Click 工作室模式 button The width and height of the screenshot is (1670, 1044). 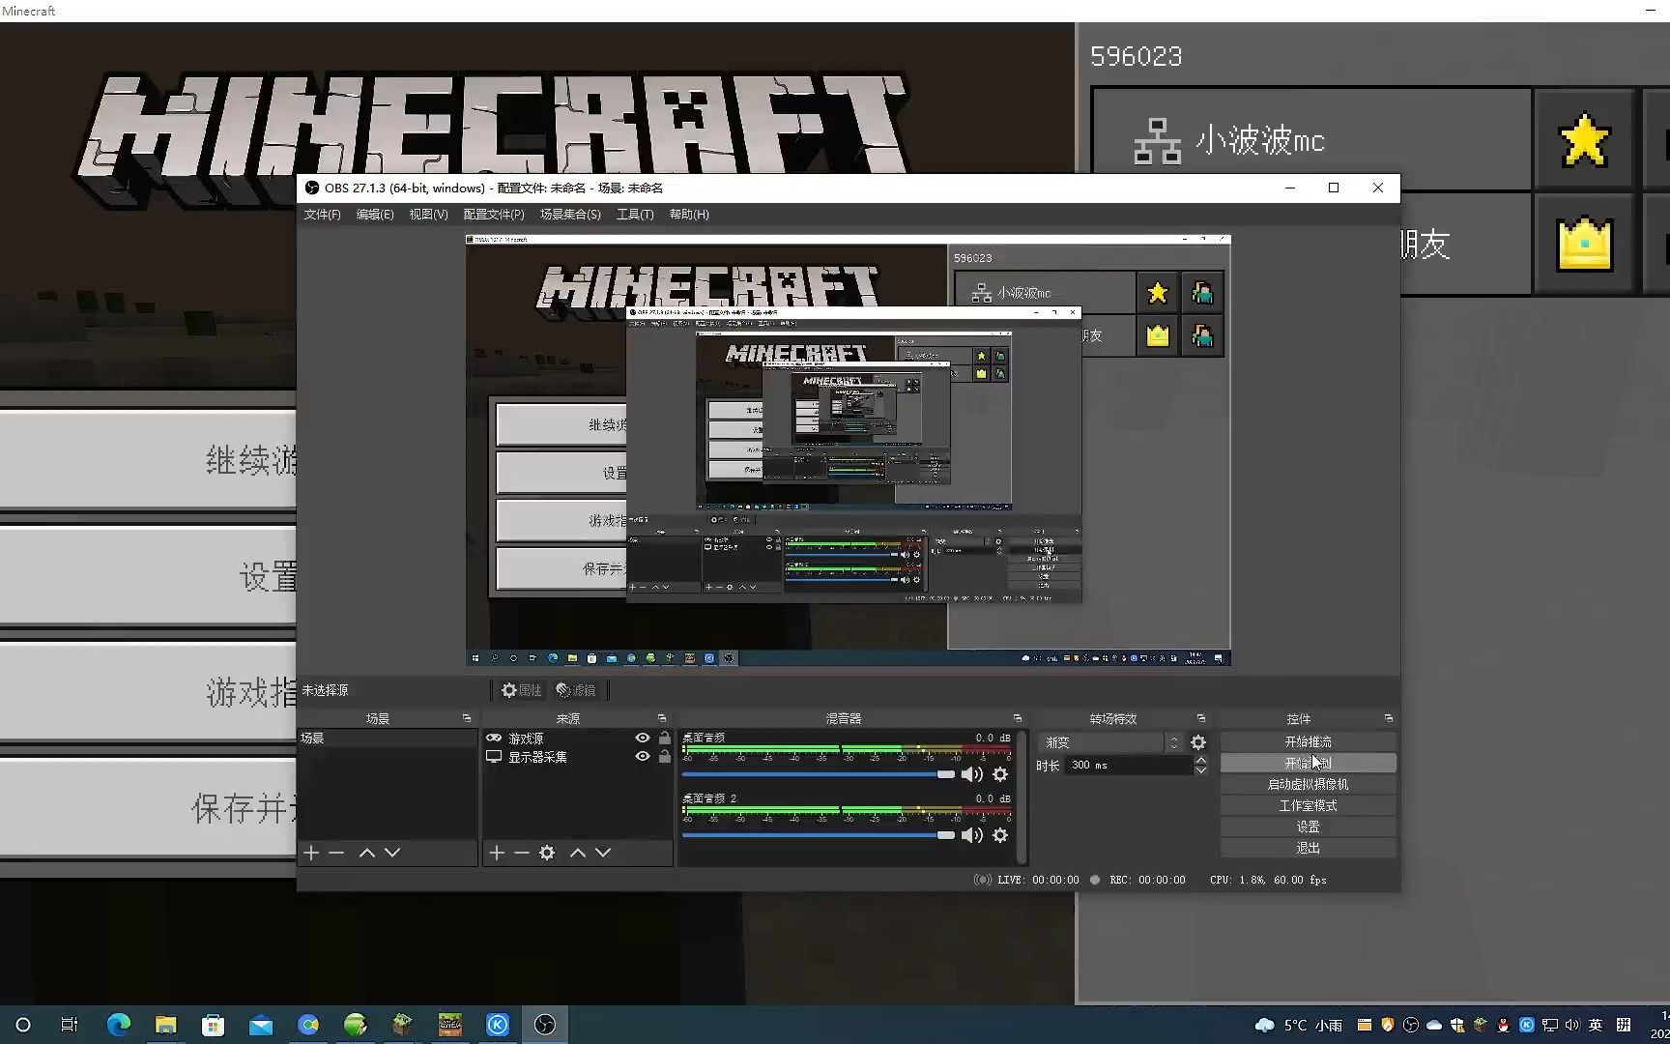[x=1308, y=805]
